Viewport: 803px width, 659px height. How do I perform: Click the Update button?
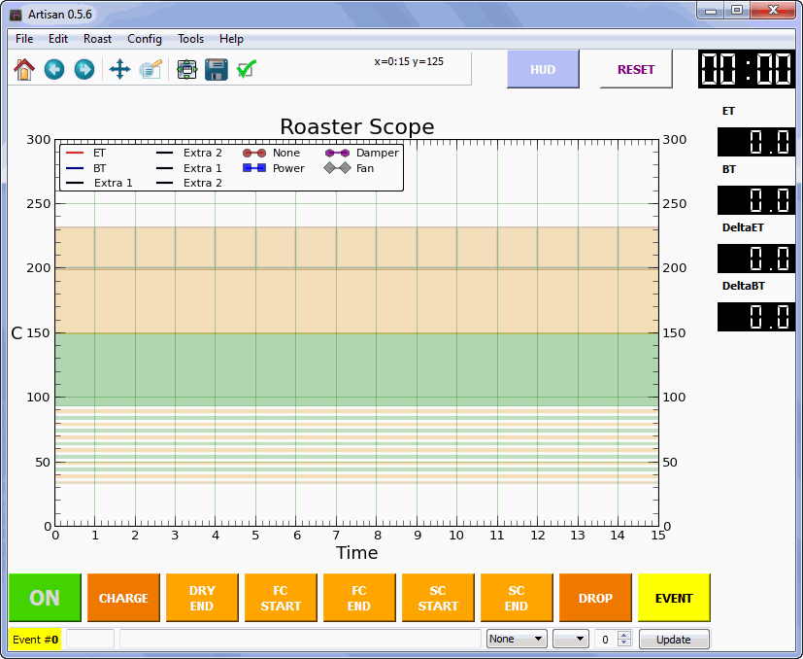tap(673, 639)
